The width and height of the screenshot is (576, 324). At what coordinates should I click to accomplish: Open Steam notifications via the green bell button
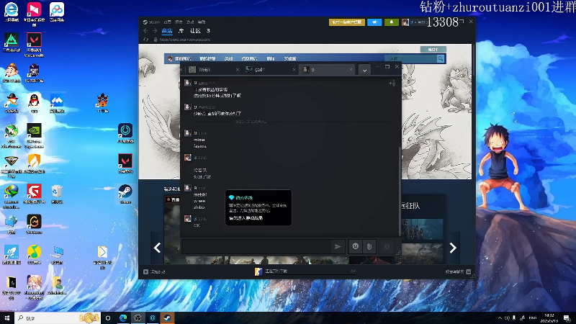click(391, 22)
